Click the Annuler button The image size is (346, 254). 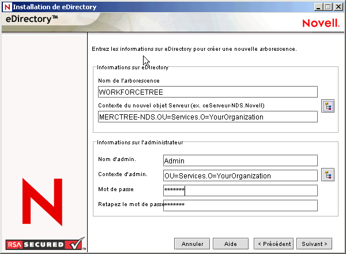click(192, 244)
